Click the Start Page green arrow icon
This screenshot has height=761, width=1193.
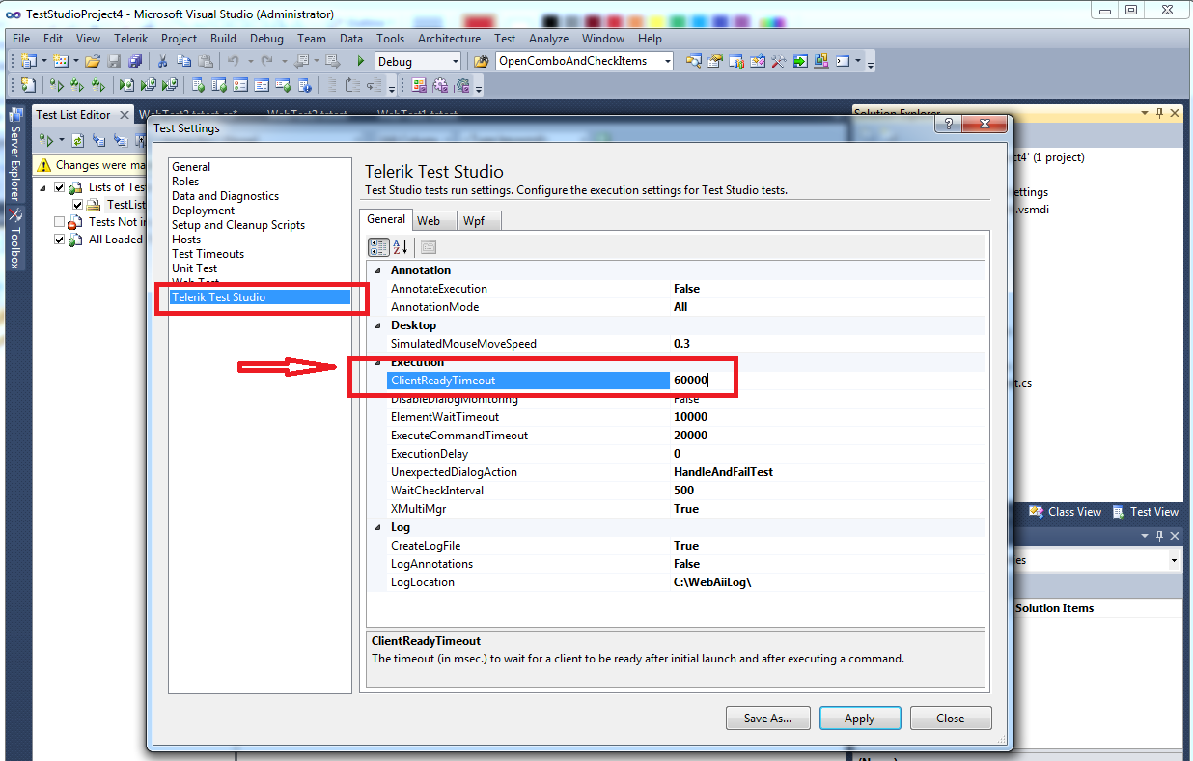point(801,61)
